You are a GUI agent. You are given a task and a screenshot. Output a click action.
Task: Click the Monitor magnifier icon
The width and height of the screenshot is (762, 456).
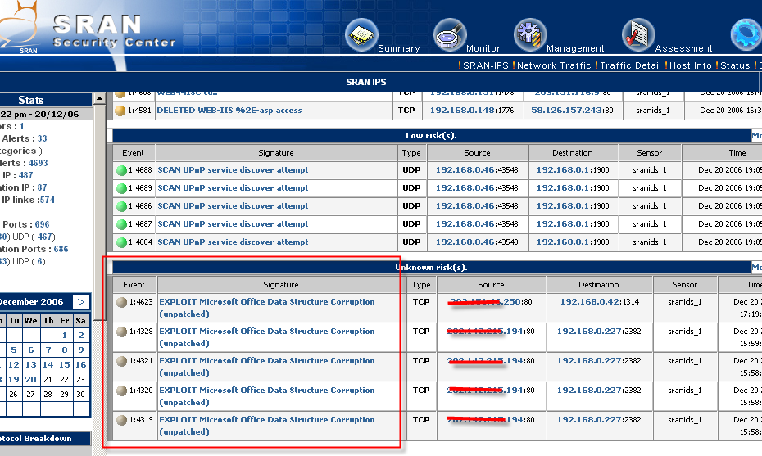click(450, 35)
